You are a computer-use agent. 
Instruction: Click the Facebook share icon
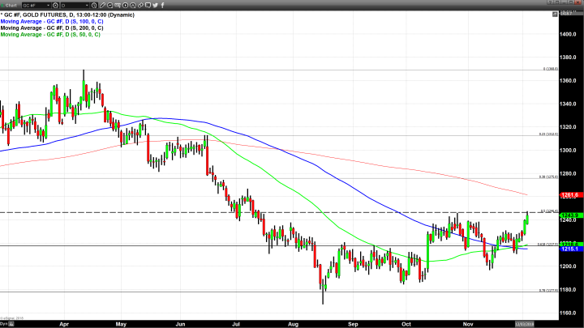click(x=163, y=5)
